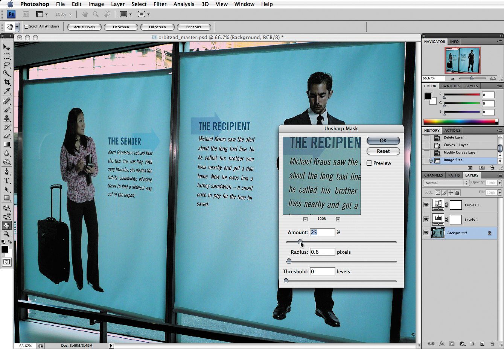Viewport: 504px width, 349px height.
Task: Enable Preview in Unsharp Mask dialog
Action: tap(370, 163)
